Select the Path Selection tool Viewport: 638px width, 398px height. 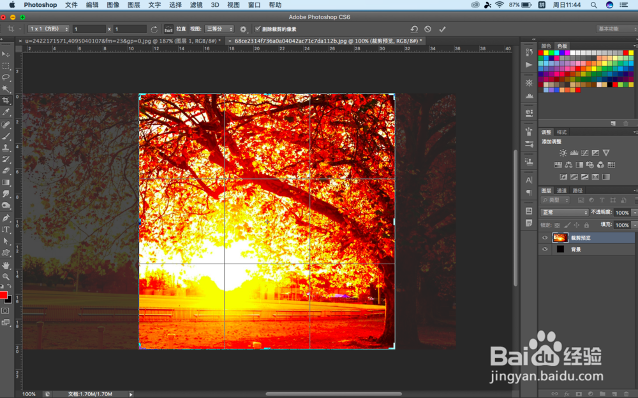coord(6,241)
